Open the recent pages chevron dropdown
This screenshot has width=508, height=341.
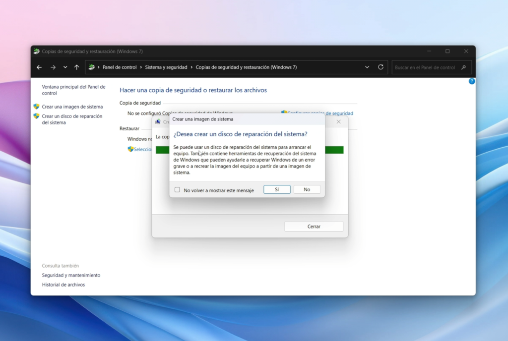pyautogui.click(x=64, y=67)
